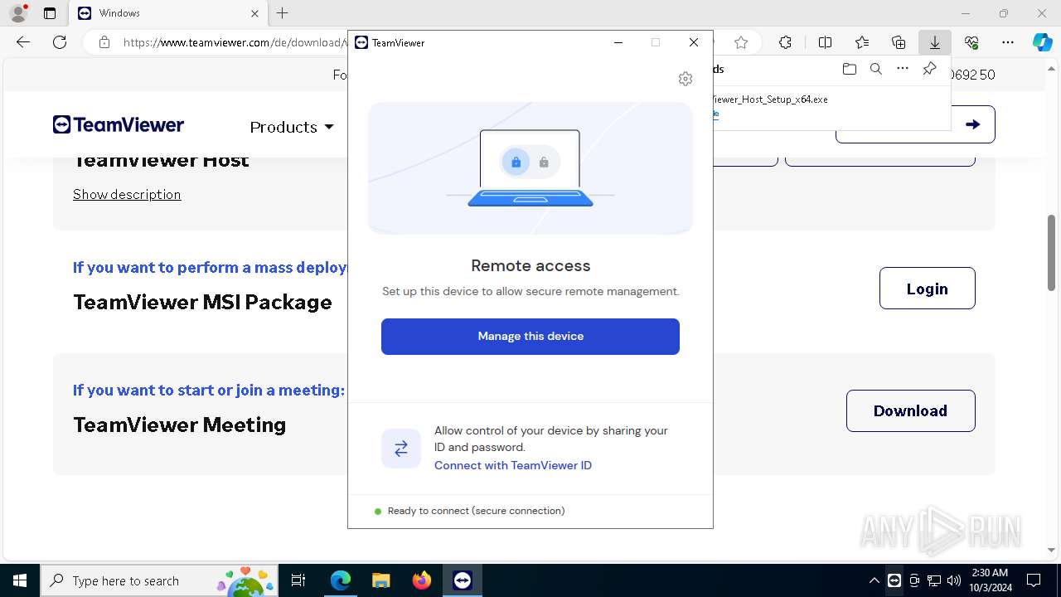
Task: Download TeamViewer Meeting
Action: (x=910, y=410)
